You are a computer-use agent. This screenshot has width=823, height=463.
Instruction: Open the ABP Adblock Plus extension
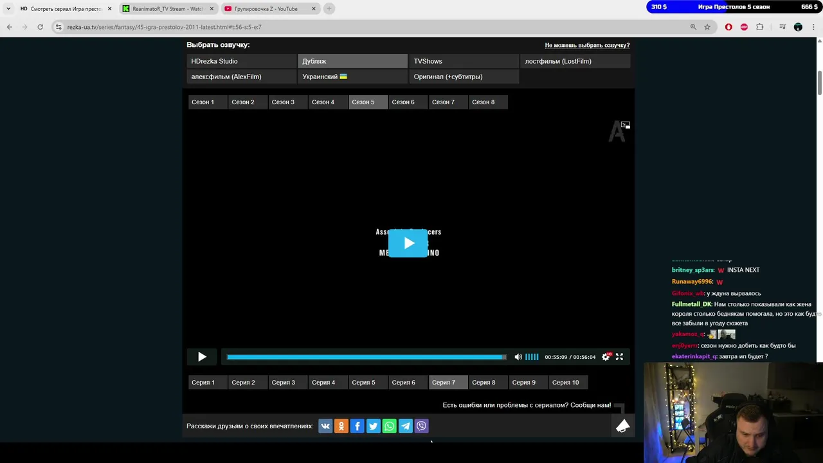tap(744, 27)
